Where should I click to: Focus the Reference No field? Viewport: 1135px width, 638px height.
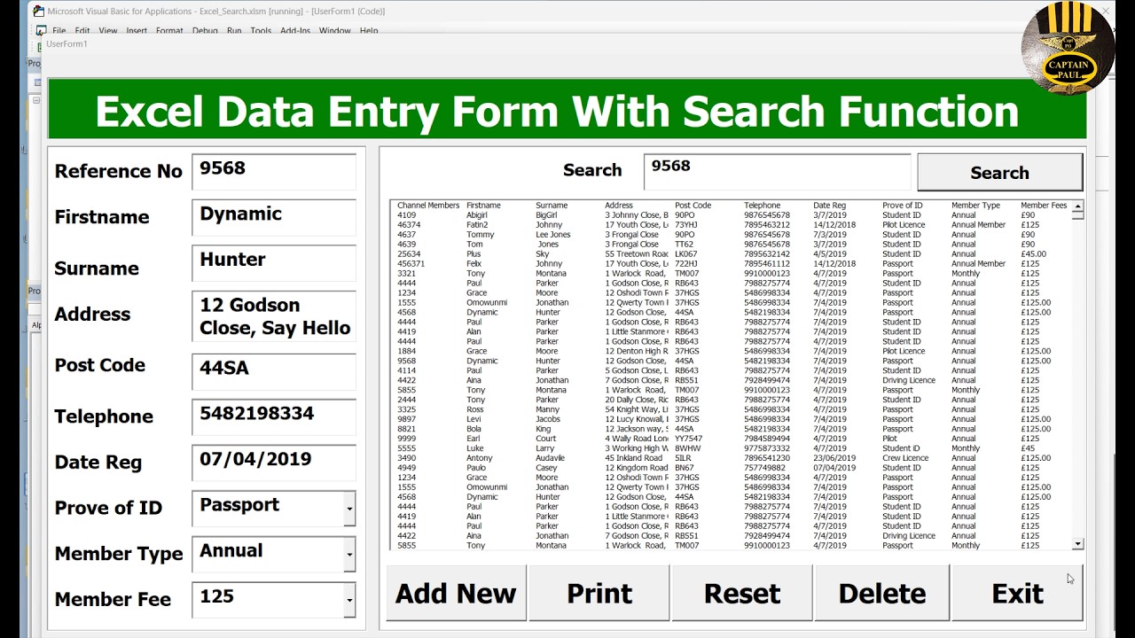click(274, 171)
